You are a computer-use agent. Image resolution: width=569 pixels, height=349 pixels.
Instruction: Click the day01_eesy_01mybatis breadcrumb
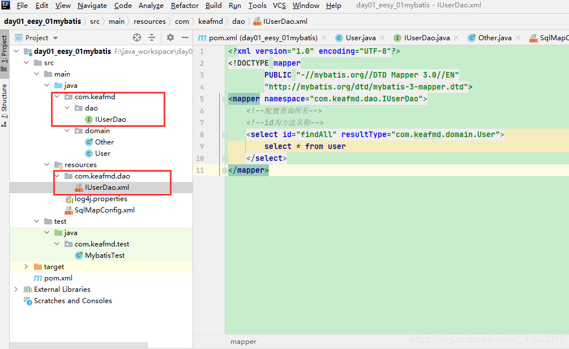42,22
